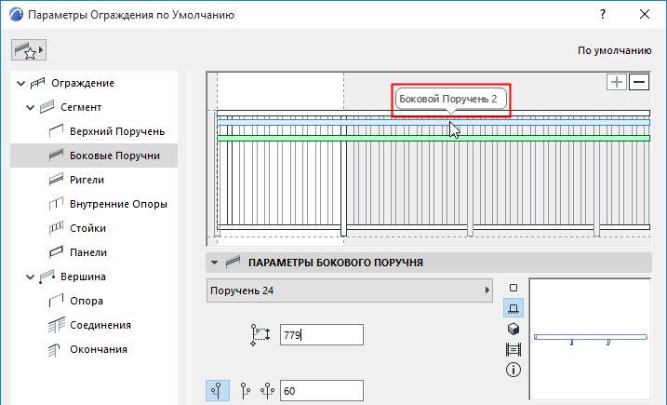
Task: Collapse the Сегмент tree node
Action: click(30, 107)
